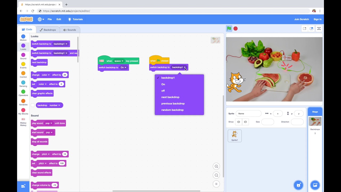Open the language globe dropdown
The height and width of the screenshot is (192, 341).
click(x=41, y=19)
